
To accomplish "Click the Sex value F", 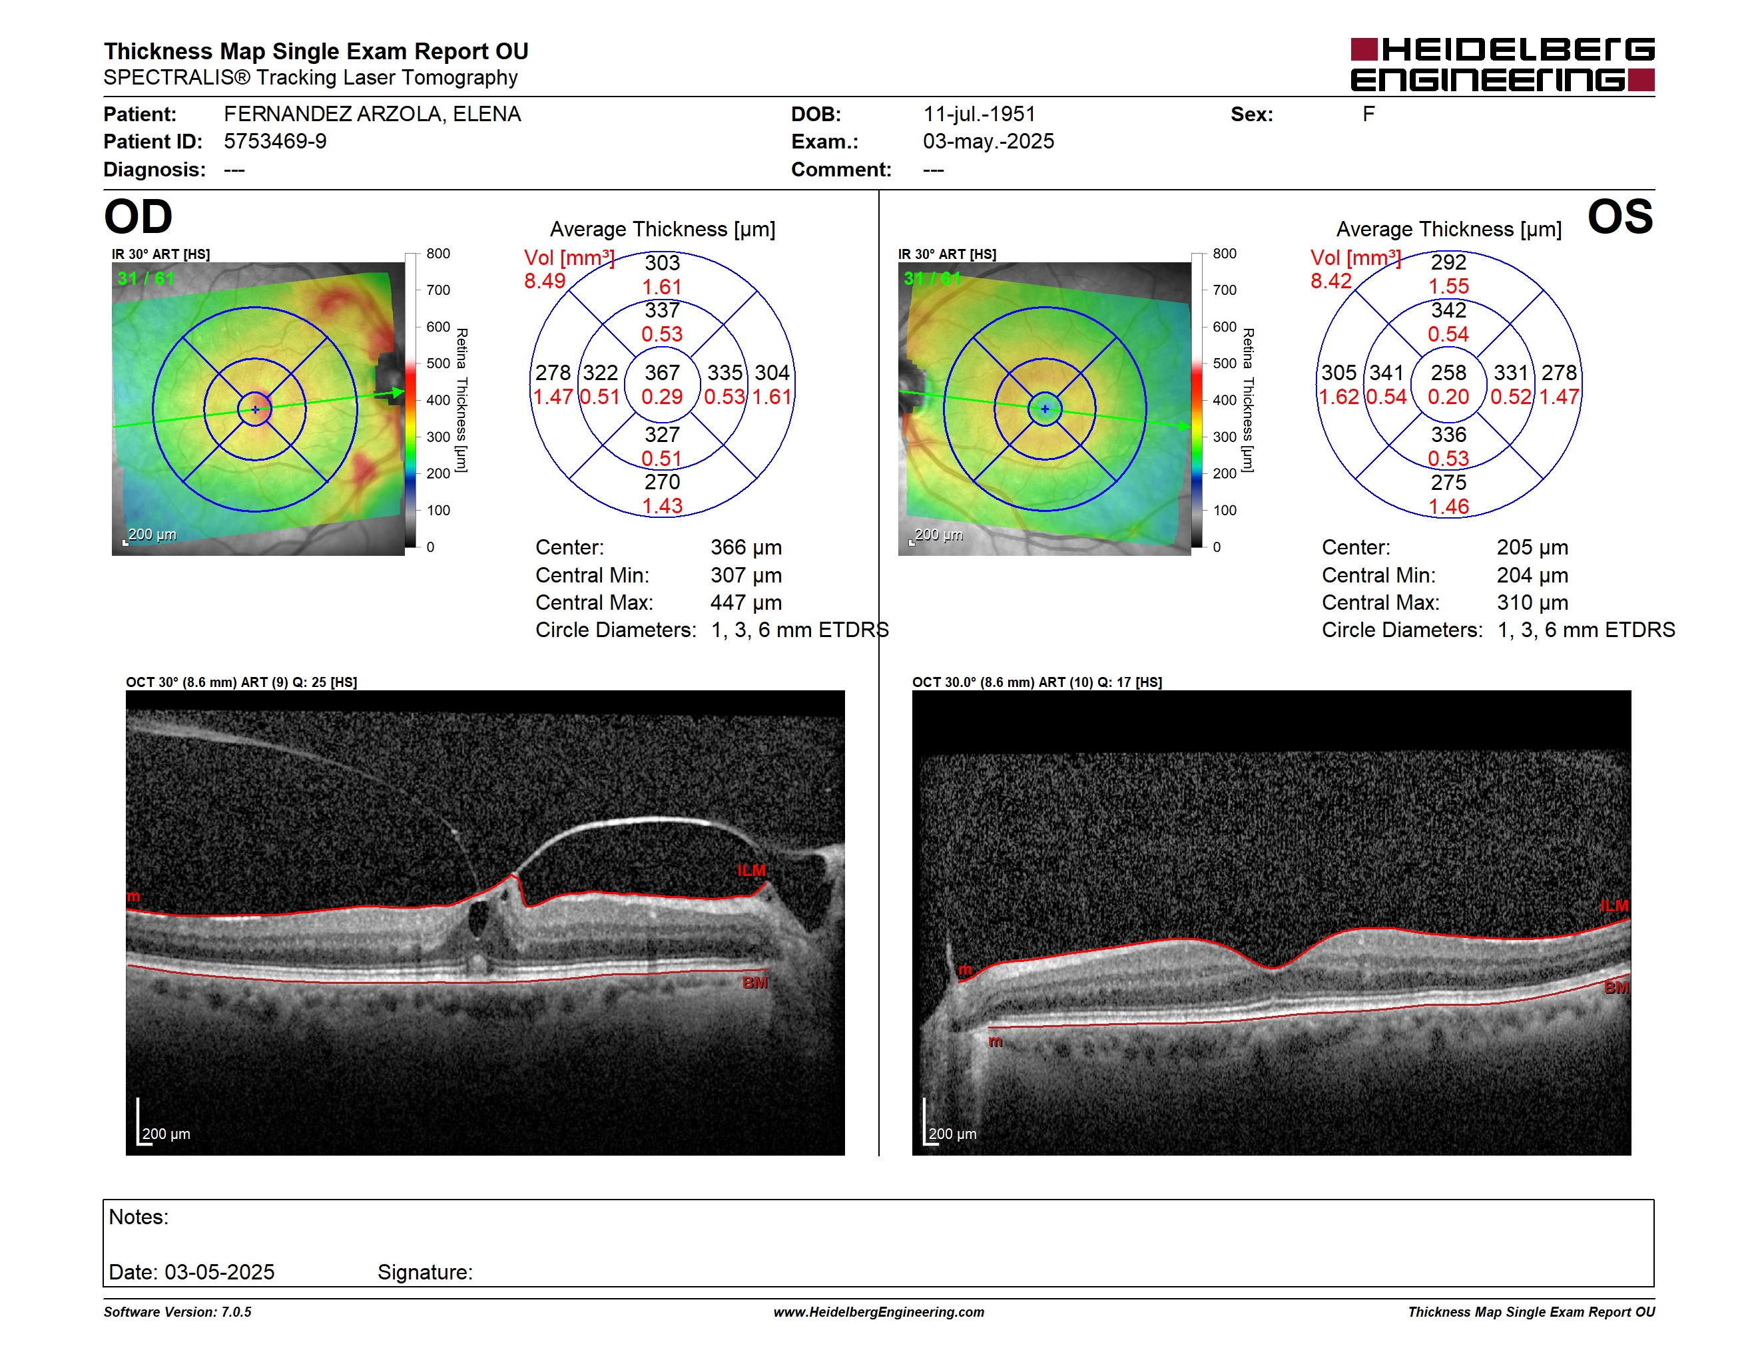I will (1368, 114).
